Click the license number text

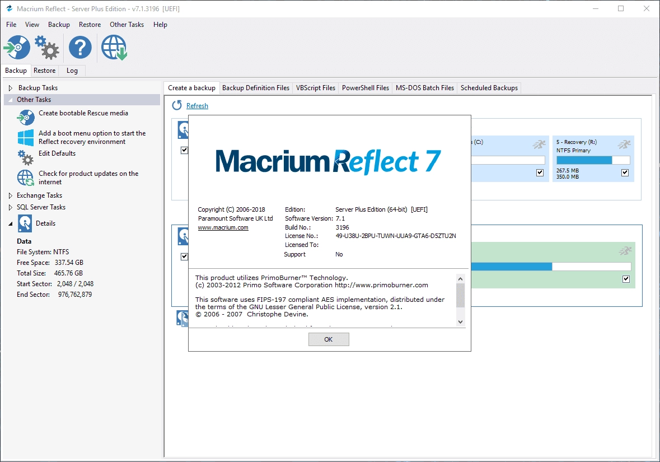396,236
